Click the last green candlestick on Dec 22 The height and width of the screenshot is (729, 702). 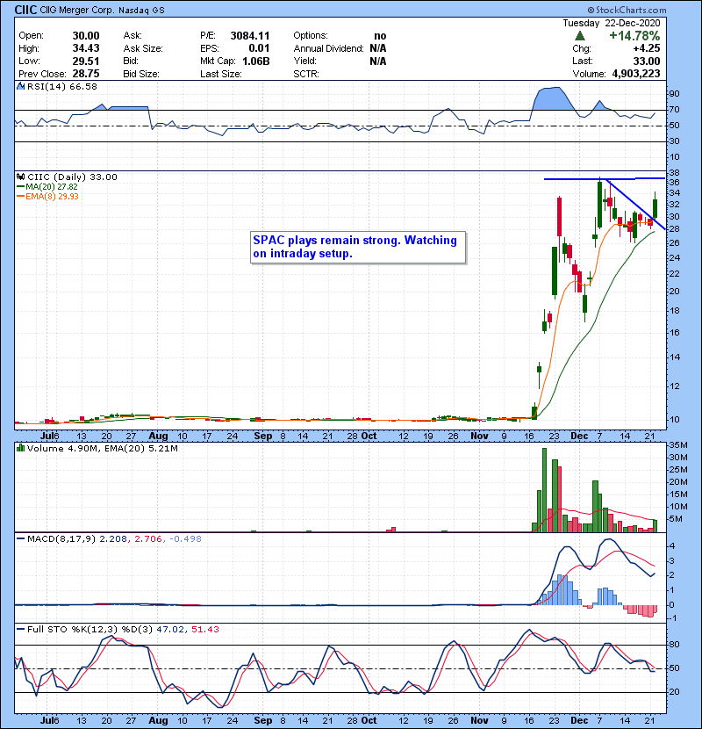[x=655, y=208]
